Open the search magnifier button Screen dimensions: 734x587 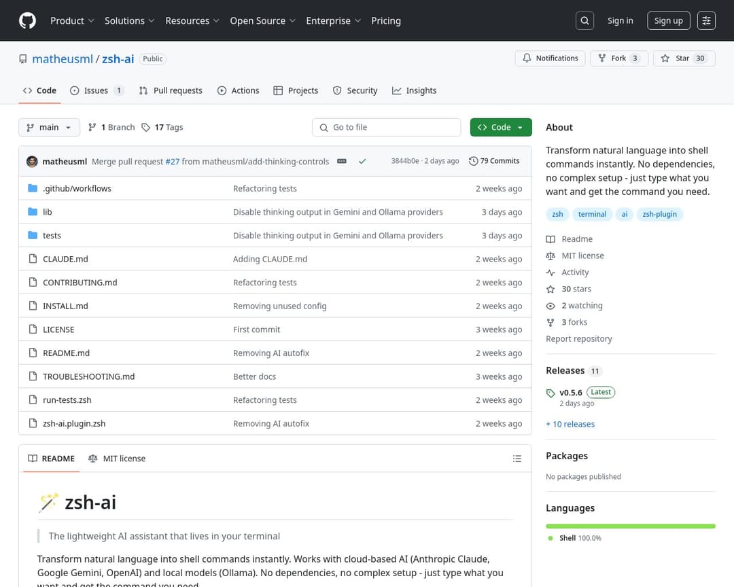tap(584, 20)
